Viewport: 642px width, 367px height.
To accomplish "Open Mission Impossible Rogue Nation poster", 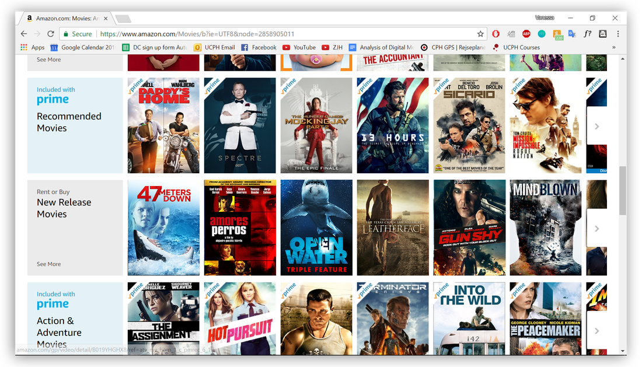I will (545, 125).
